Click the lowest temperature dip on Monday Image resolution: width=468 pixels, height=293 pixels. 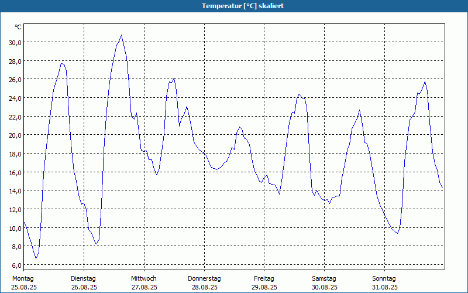(36, 258)
